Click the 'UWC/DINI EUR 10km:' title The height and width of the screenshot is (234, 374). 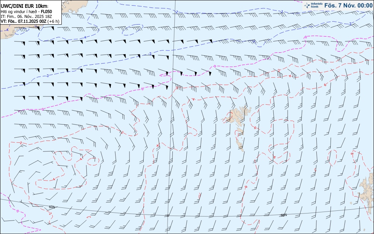pyautogui.click(x=24, y=6)
